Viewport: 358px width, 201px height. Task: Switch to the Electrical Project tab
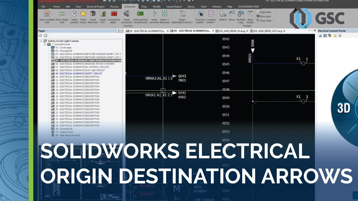click(96, 6)
